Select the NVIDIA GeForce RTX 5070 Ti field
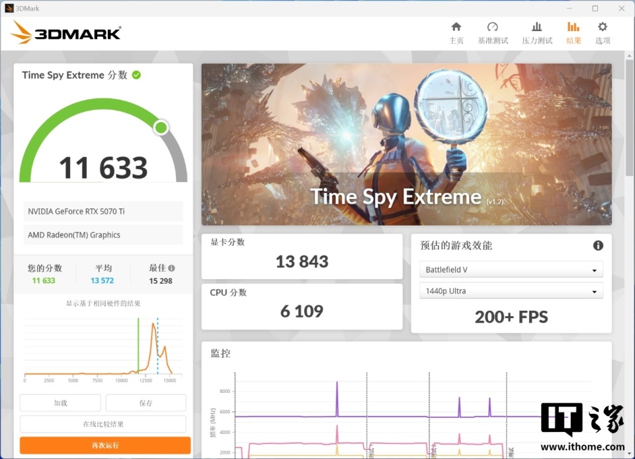 (x=103, y=211)
